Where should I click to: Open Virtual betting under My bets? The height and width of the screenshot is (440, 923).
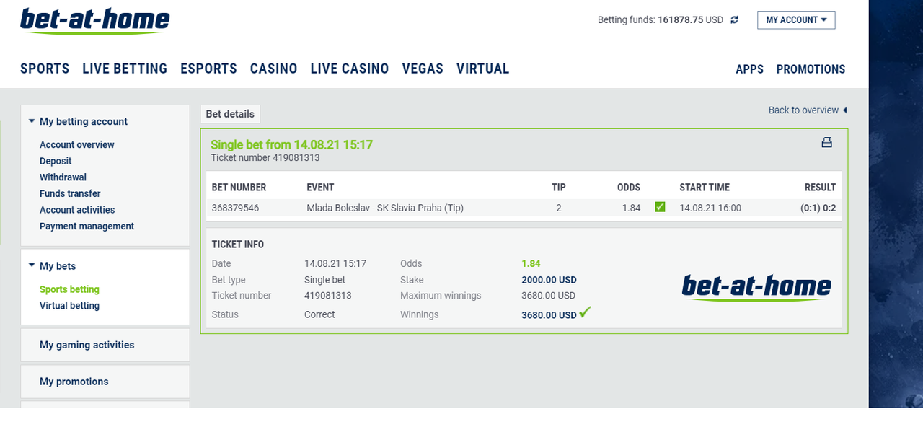tap(69, 306)
